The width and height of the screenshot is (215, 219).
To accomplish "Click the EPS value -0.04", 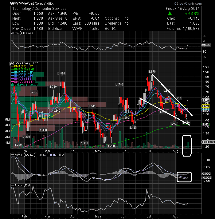I will pyautogui.click(x=95, y=18).
